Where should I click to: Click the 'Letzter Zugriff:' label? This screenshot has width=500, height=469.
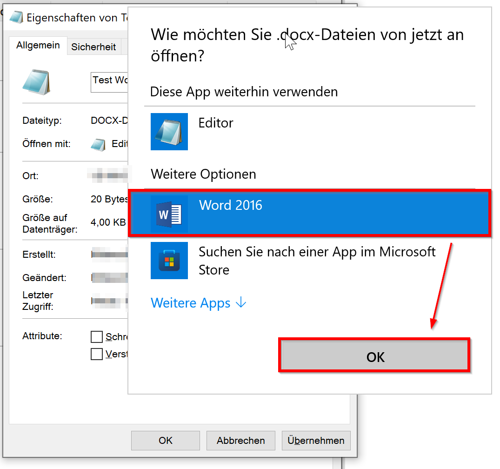pyautogui.click(x=38, y=301)
